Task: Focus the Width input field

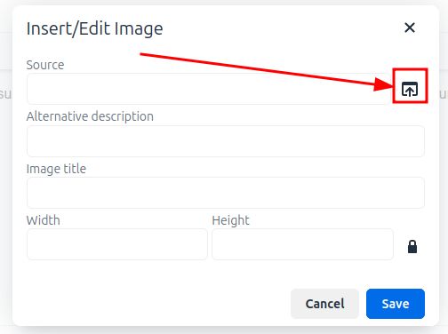Action: pos(117,244)
